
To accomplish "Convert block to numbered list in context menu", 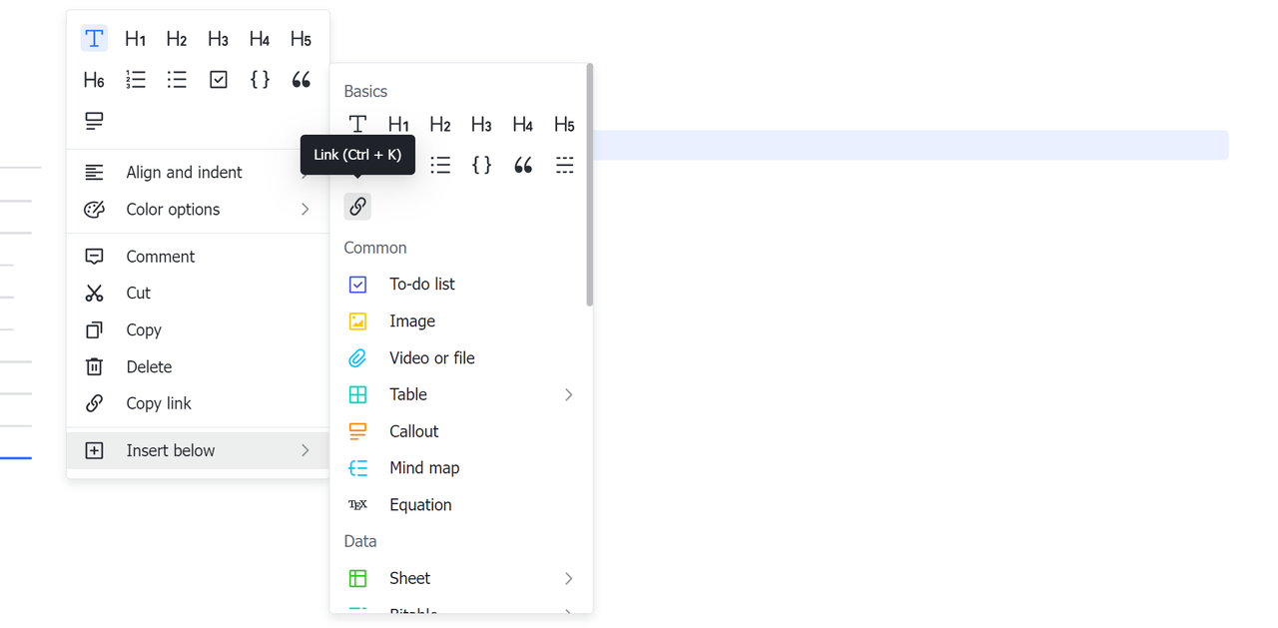I will click(136, 80).
